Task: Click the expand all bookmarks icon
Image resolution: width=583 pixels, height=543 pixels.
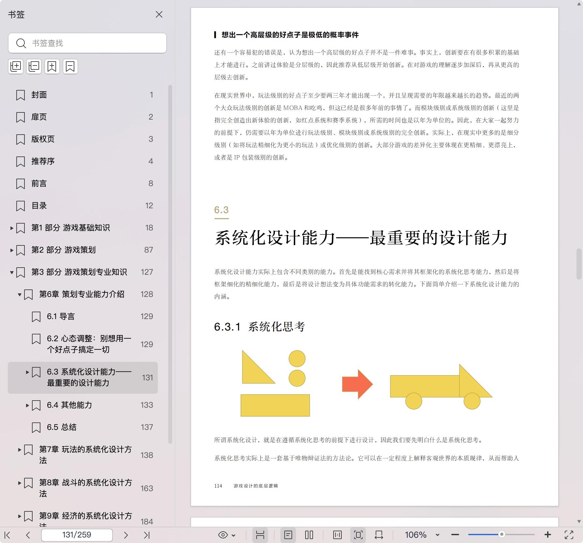Action: (x=16, y=66)
